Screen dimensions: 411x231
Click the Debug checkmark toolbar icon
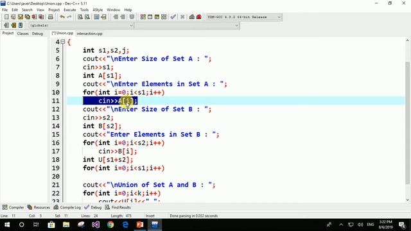click(173, 17)
